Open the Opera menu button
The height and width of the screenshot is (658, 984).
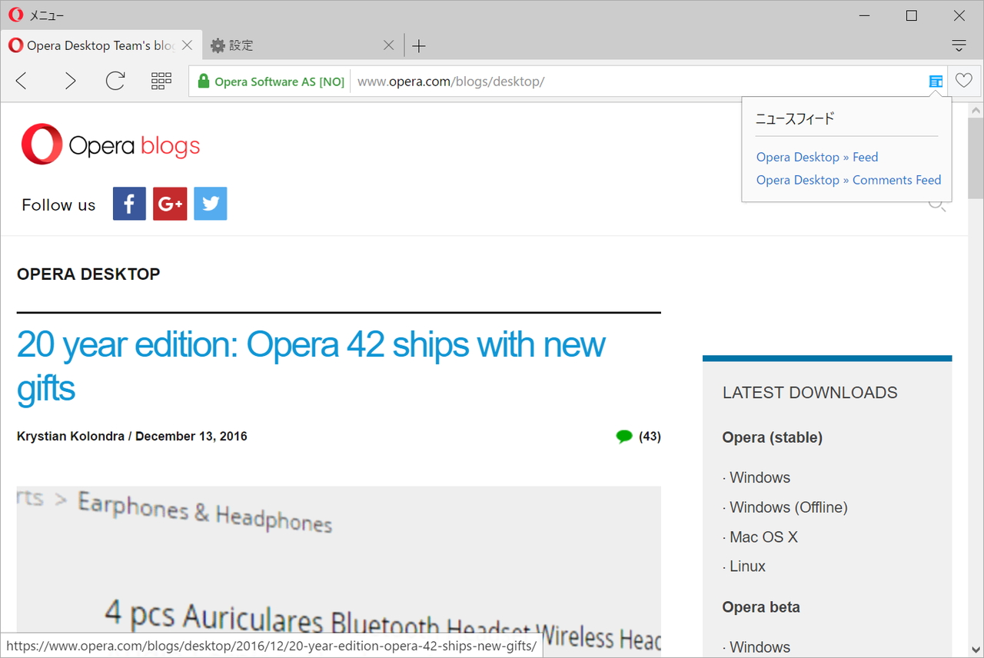[36, 15]
